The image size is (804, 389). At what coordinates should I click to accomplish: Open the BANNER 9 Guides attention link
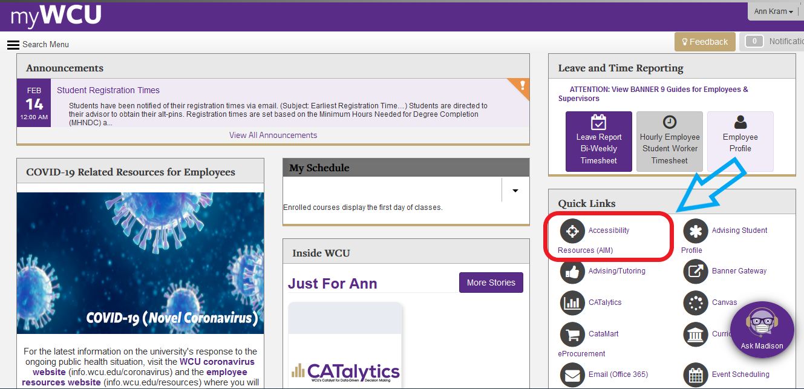pos(653,94)
